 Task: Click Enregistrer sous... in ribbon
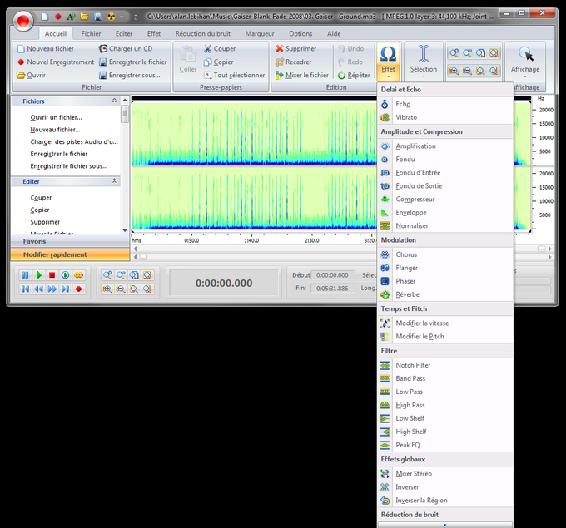(130, 76)
